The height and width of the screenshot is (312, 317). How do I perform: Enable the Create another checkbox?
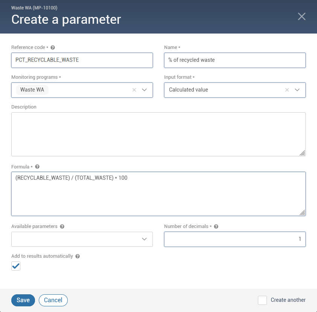[x=262, y=300]
